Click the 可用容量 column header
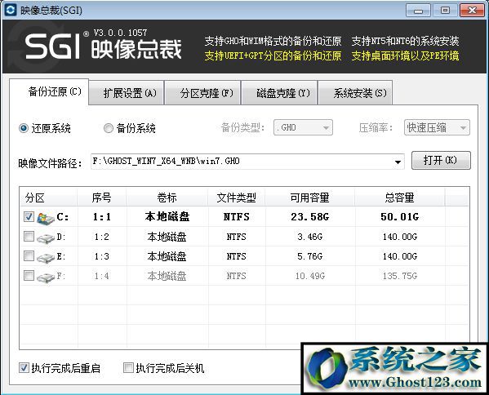Viewport: 489px width, 395px height. click(309, 197)
